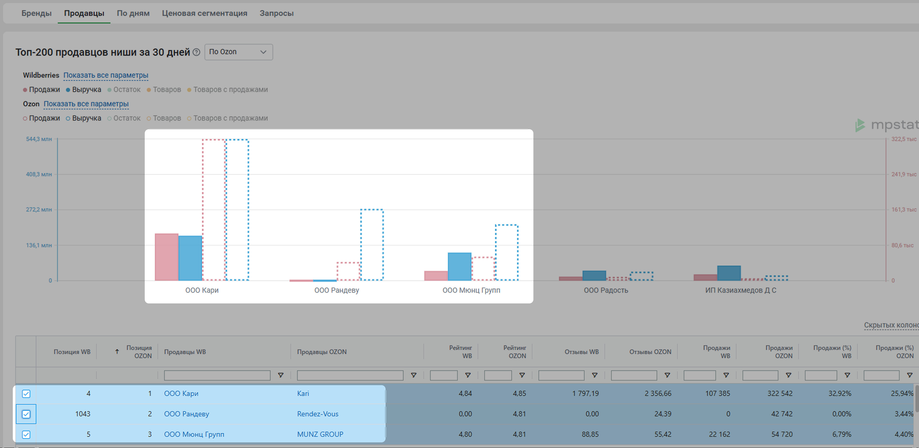Switch to the По дням tab
This screenshot has height=448, width=919.
133,13
